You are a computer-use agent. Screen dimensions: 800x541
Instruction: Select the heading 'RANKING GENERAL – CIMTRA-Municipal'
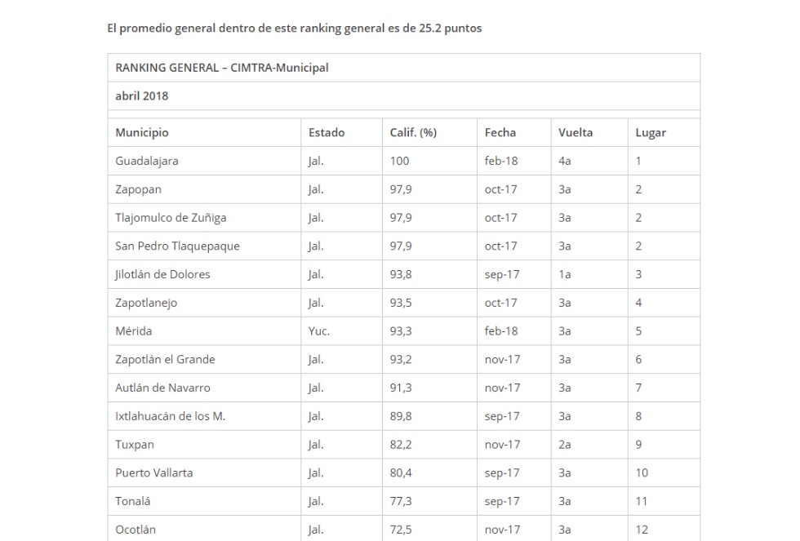tap(222, 68)
